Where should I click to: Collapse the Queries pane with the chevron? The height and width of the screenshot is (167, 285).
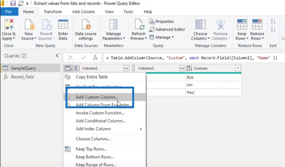point(57,55)
